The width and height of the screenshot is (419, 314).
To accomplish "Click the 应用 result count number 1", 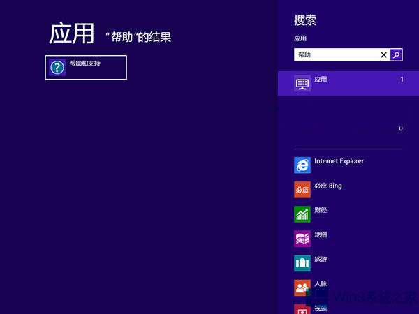I will point(402,80).
